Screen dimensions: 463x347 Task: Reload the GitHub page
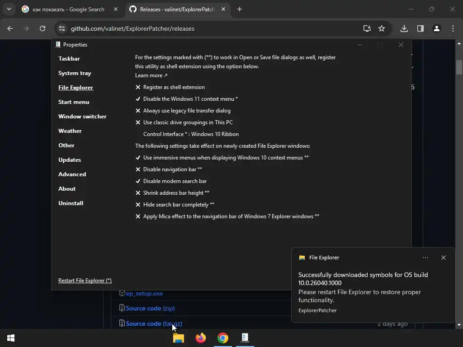pos(43,28)
